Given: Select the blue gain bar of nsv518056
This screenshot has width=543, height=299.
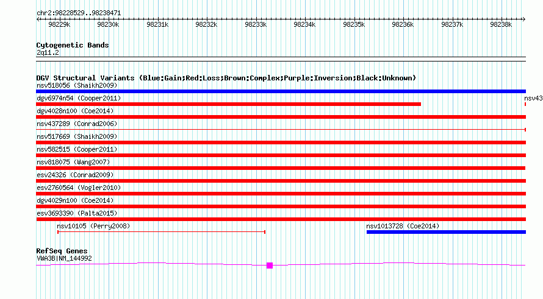Looking at the screenshot, I should pyautogui.click(x=281, y=91).
